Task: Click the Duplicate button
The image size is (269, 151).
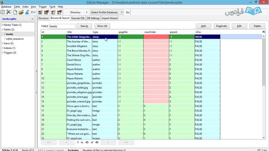Action: point(221,26)
